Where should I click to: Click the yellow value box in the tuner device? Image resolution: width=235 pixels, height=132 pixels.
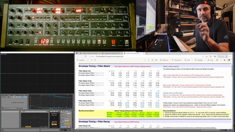coord(28,126)
